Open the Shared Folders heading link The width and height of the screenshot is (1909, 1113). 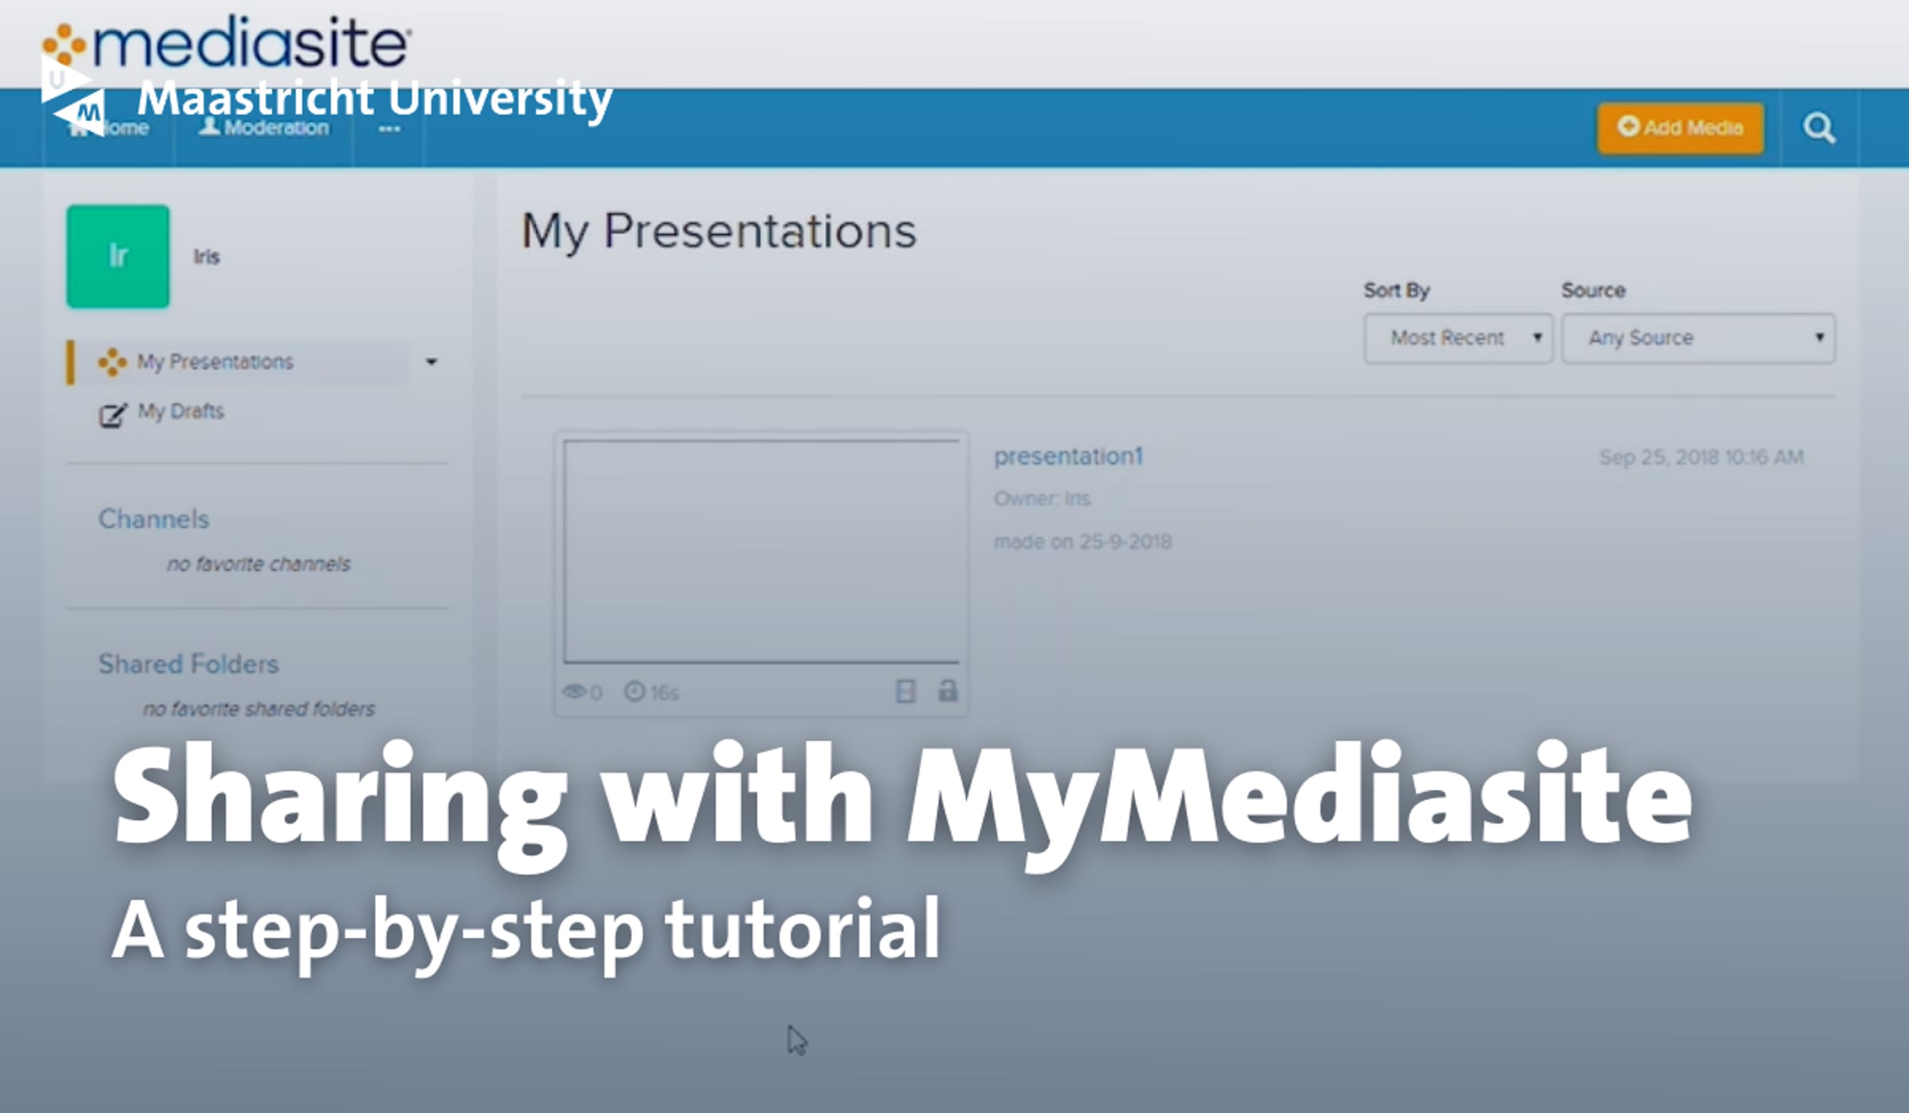(x=189, y=664)
